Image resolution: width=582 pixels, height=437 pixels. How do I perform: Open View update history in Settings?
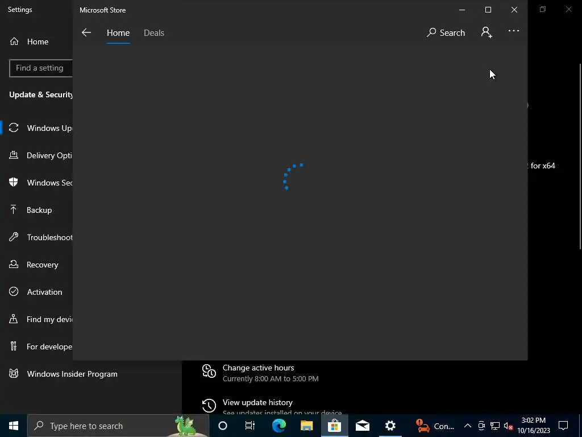click(257, 402)
